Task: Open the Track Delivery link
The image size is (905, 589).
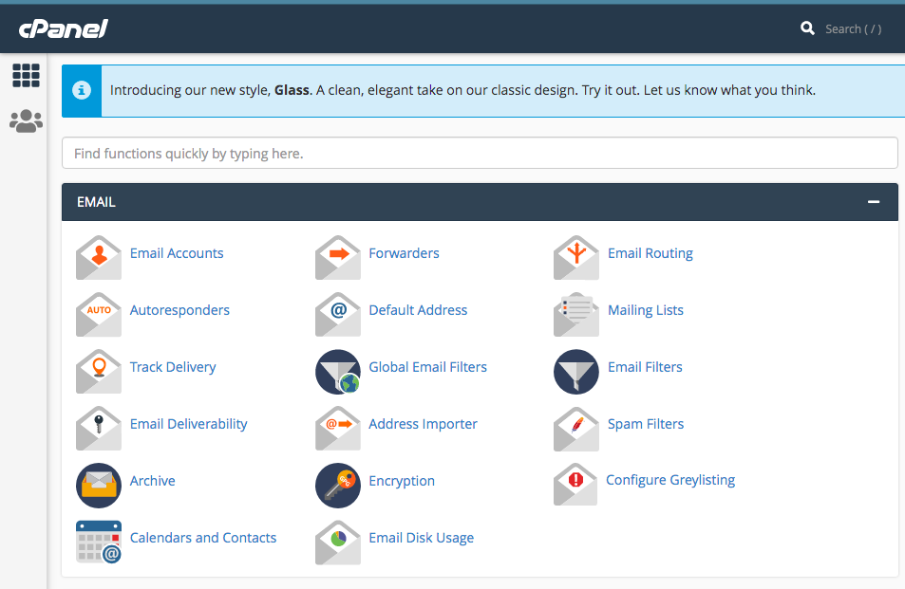Action: [173, 367]
